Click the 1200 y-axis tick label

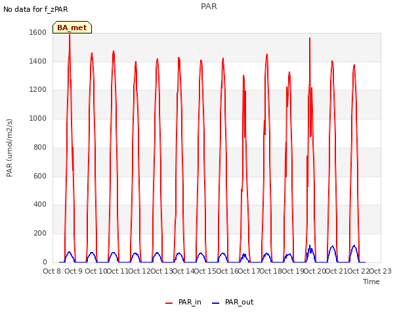[38, 90]
